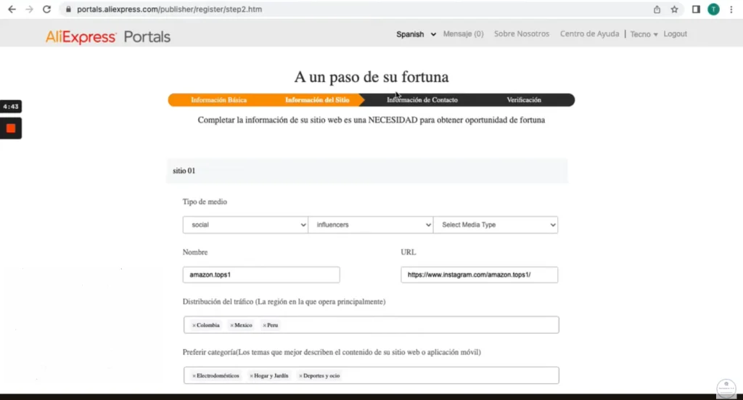
Task: Click the Información de Contacto step
Action: pyautogui.click(x=422, y=100)
